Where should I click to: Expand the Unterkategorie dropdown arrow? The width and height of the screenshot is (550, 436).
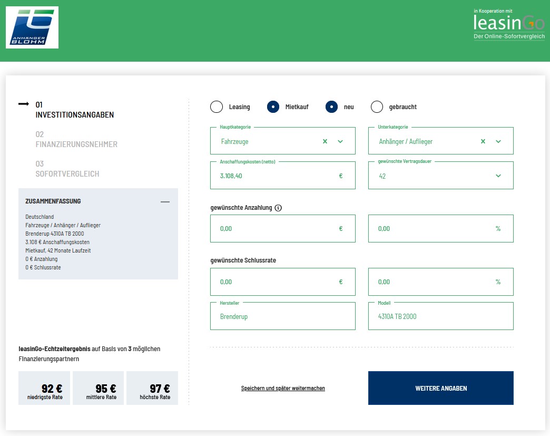point(498,141)
